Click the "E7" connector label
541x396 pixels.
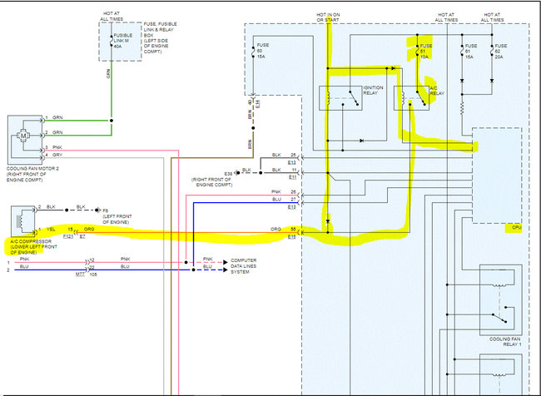(82, 236)
